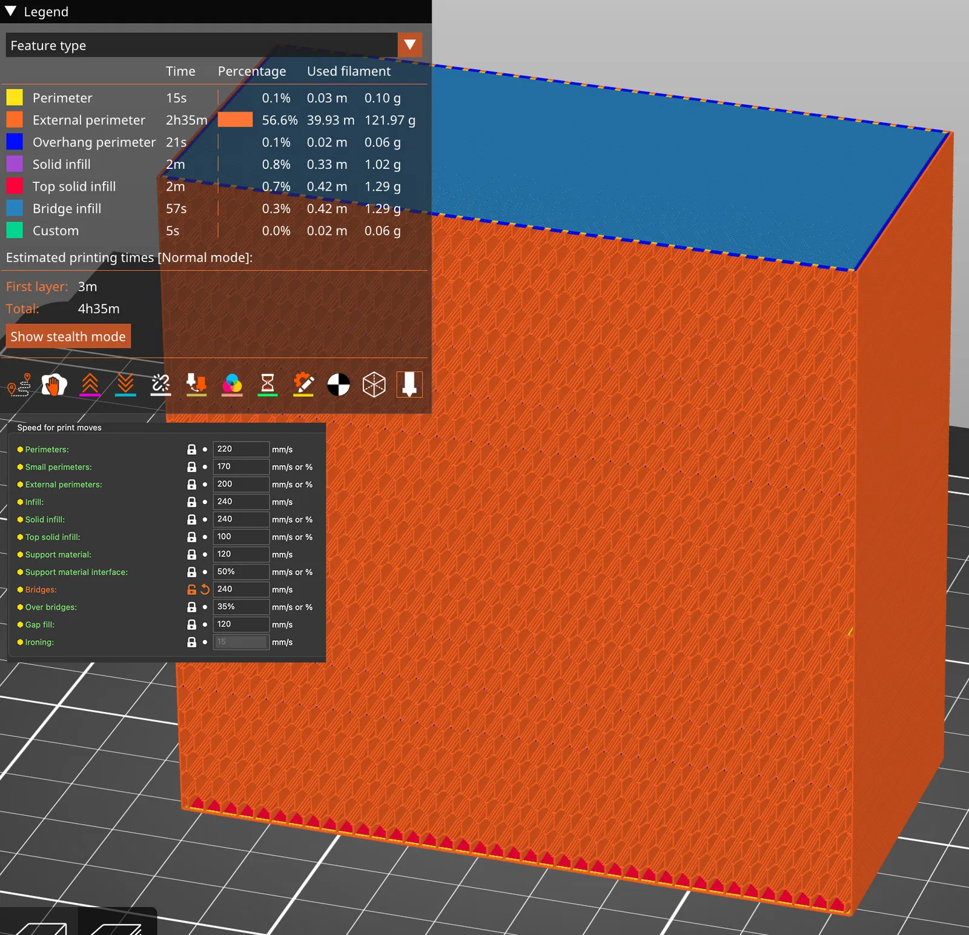Toggle seams visibility broken-link icon
Image resolution: width=969 pixels, height=935 pixels.
(x=160, y=385)
